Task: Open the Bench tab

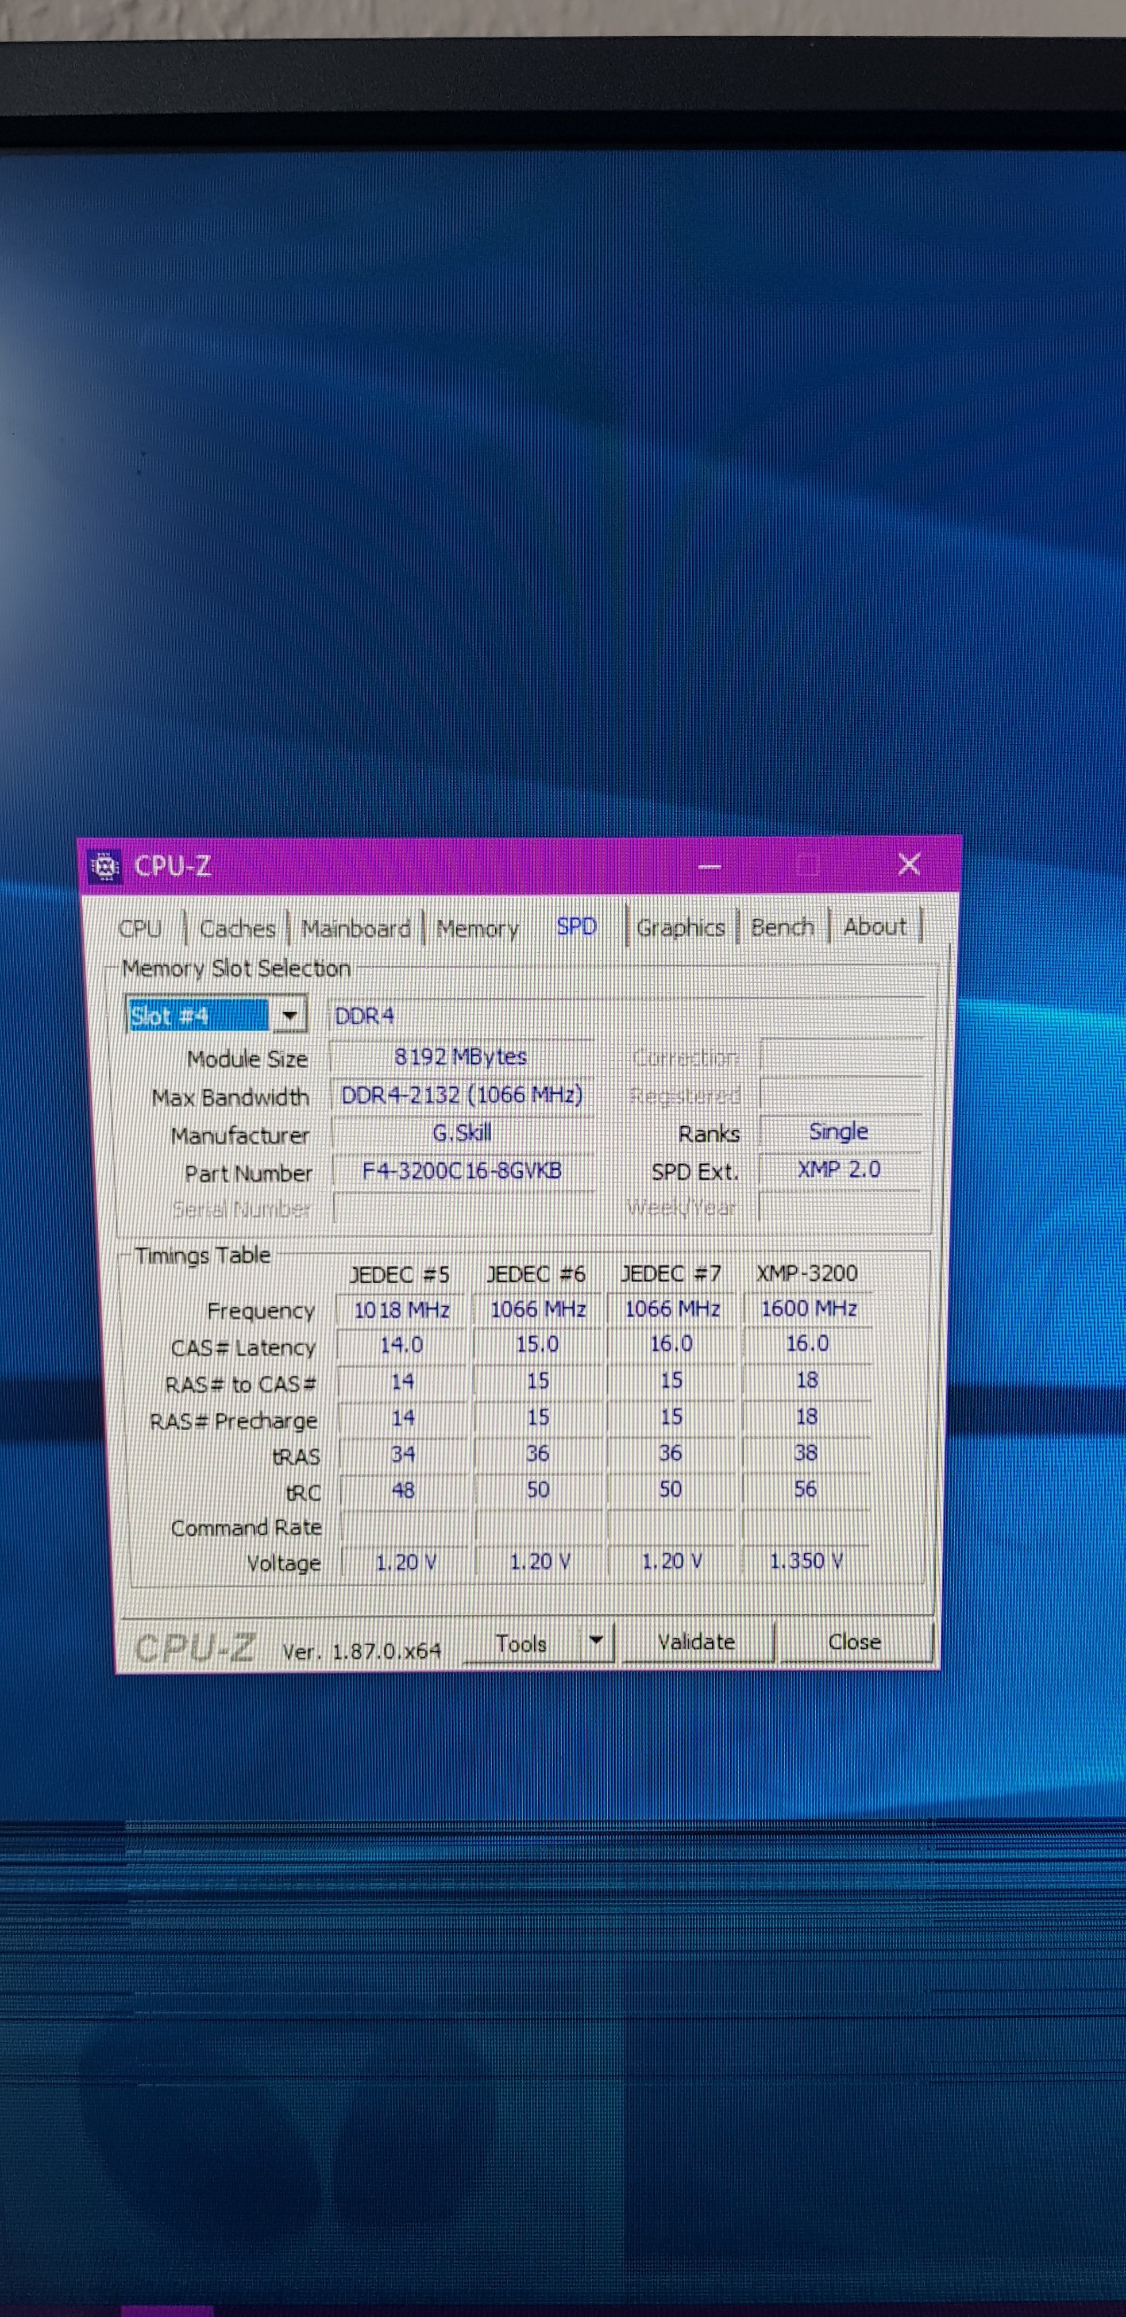Action: [x=782, y=926]
